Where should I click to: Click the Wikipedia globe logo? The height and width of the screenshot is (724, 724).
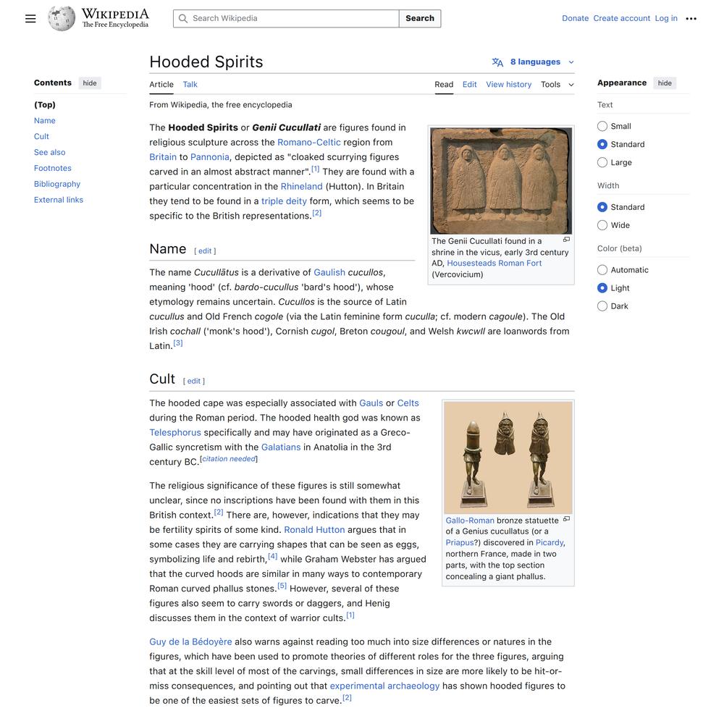click(x=62, y=19)
